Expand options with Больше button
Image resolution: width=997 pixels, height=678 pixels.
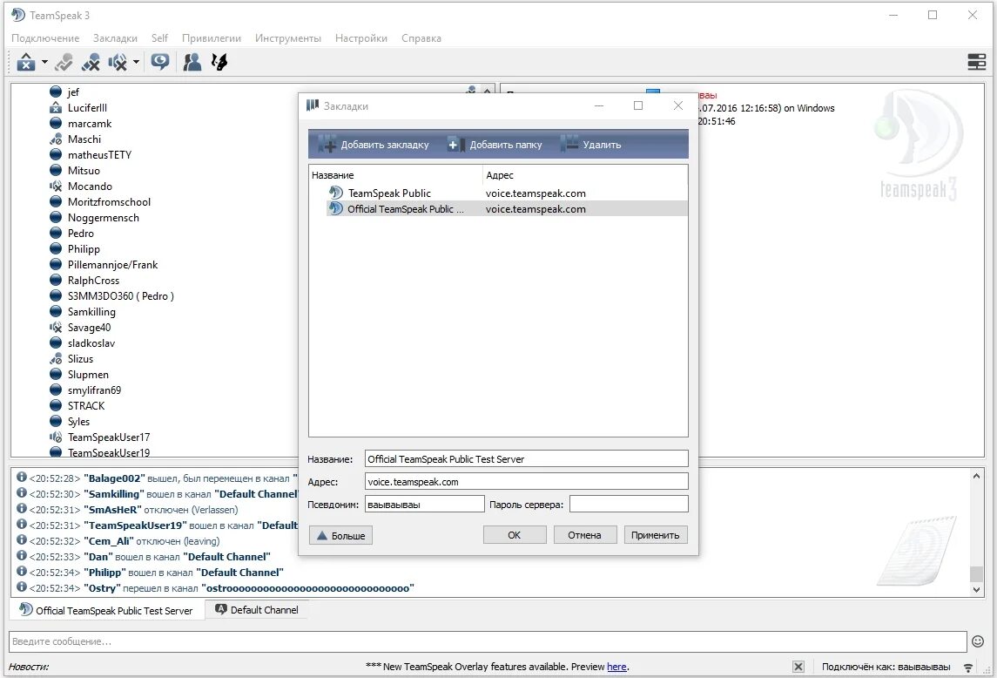[340, 535]
